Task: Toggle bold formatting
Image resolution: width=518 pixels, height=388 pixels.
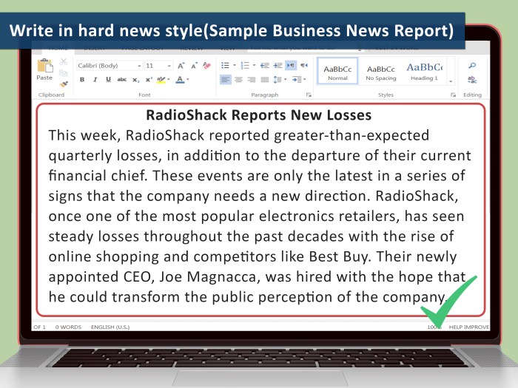Action: 82,80
